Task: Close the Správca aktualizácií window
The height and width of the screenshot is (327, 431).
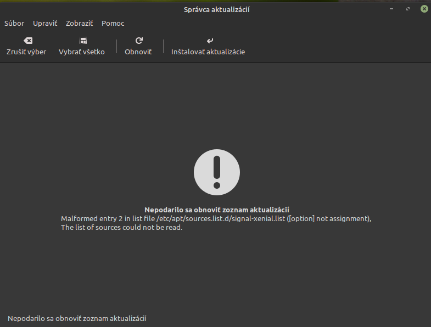Action: click(424, 9)
